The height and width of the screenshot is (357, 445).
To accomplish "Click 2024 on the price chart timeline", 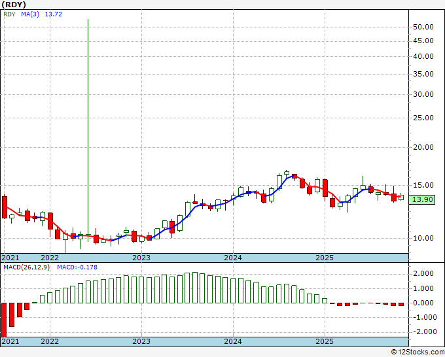I will pyautogui.click(x=233, y=258).
